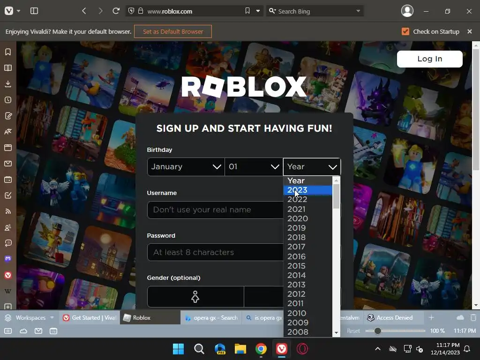
Task: Choose 2015 in the year list
Action: coord(307,266)
